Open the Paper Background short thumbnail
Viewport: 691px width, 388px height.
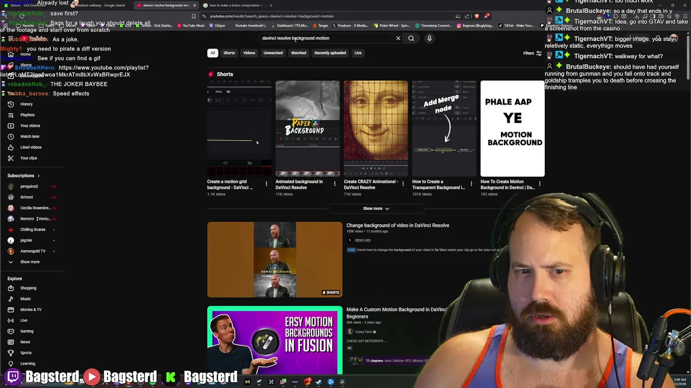coord(308,128)
